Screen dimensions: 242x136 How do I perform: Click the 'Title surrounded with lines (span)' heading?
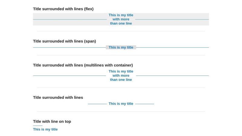point(64,41)
